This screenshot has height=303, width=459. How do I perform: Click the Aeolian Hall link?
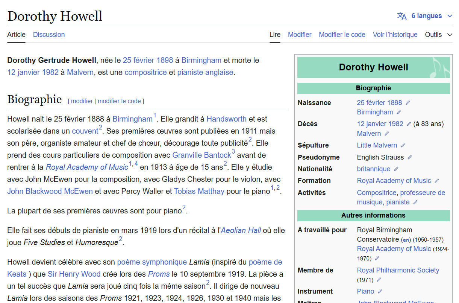[241, 230]
